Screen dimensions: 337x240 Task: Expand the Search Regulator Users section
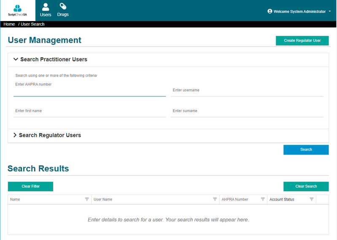(15, 135)
